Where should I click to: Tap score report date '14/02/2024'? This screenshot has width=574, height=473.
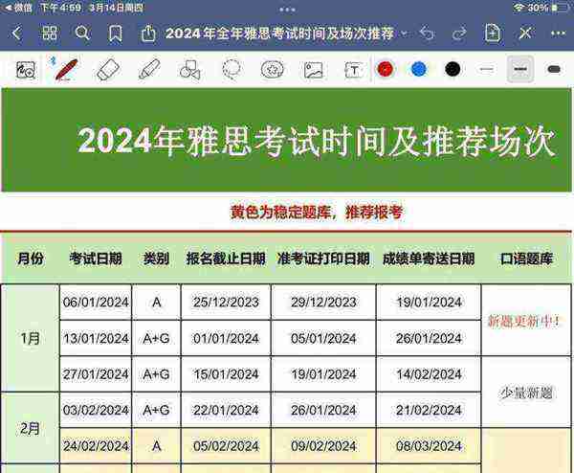[429, 374]
